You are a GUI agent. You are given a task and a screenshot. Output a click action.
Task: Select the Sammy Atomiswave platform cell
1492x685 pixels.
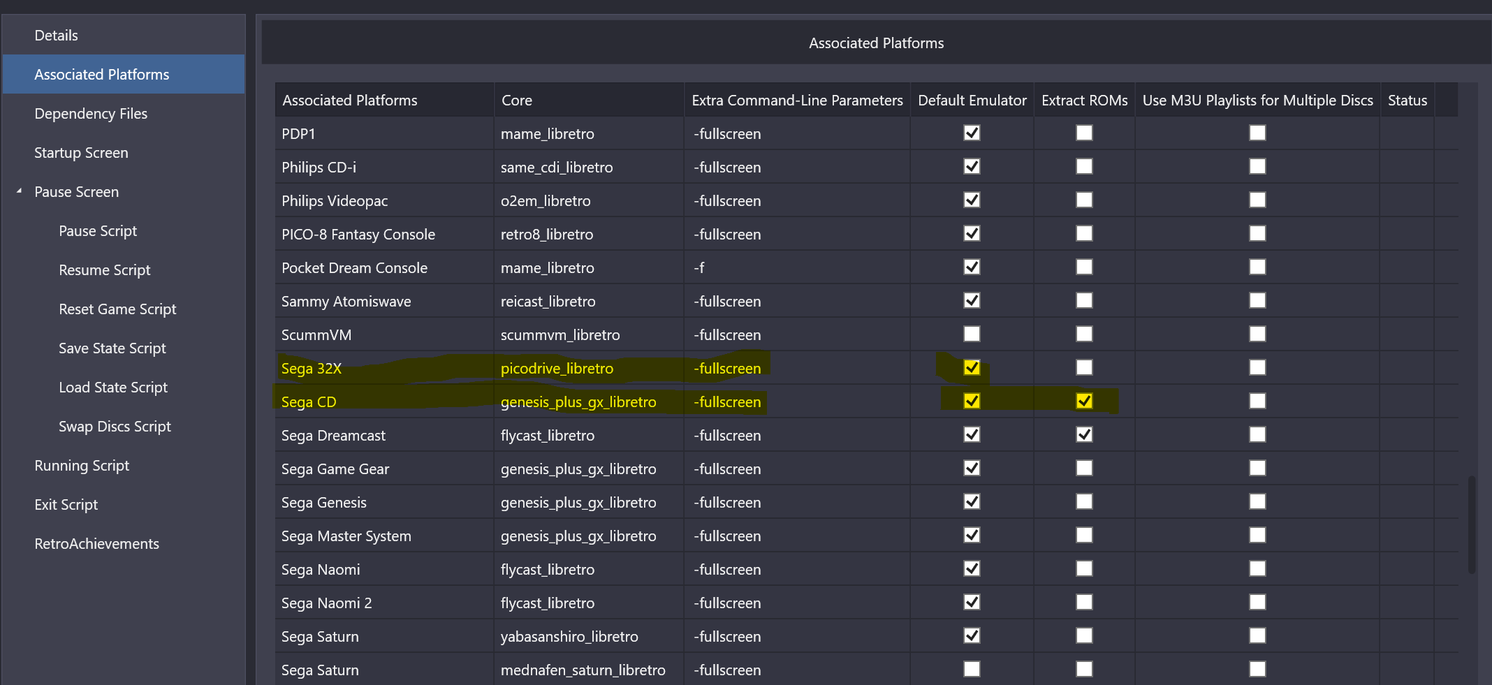click(x=385, y=301)
